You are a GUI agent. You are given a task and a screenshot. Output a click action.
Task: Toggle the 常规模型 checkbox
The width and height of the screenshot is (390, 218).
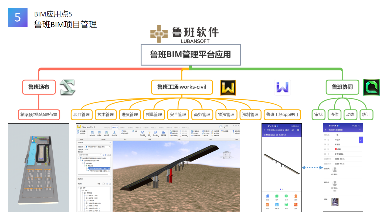tap(85, 193)
